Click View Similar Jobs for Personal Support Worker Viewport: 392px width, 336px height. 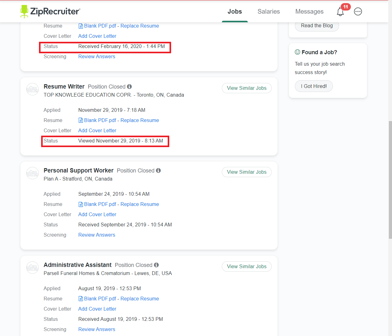pos(247,172)
